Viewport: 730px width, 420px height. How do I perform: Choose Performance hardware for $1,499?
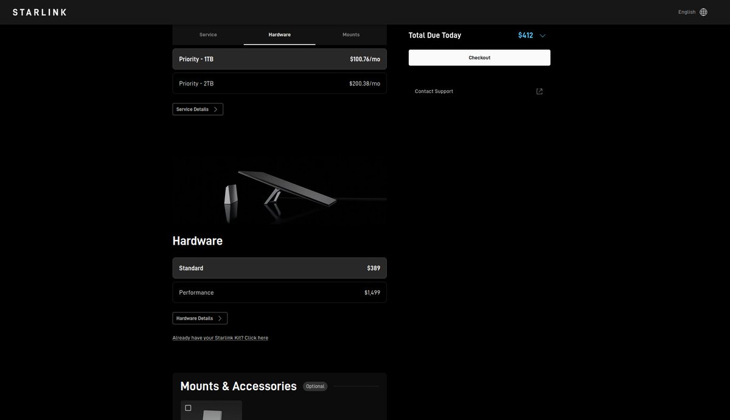click(x=280, y=292)
